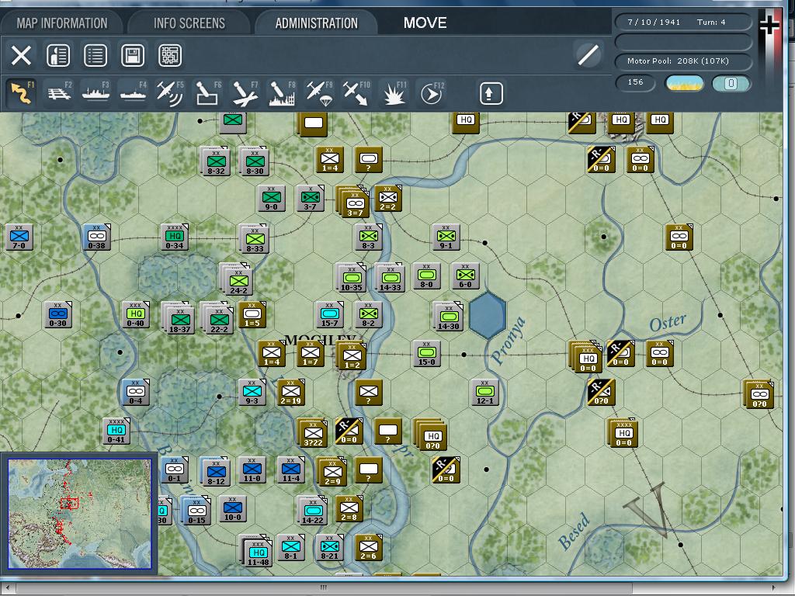Select the cyan counter 15-7
This screenshot has height=596, width=795.
(x=329, y=314)
